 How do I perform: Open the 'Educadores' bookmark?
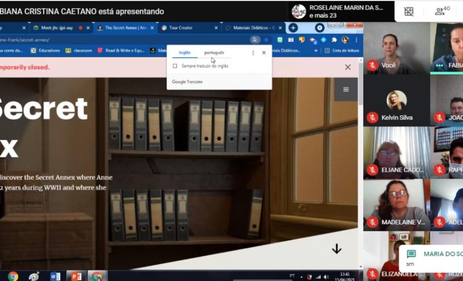pos(46,51)
